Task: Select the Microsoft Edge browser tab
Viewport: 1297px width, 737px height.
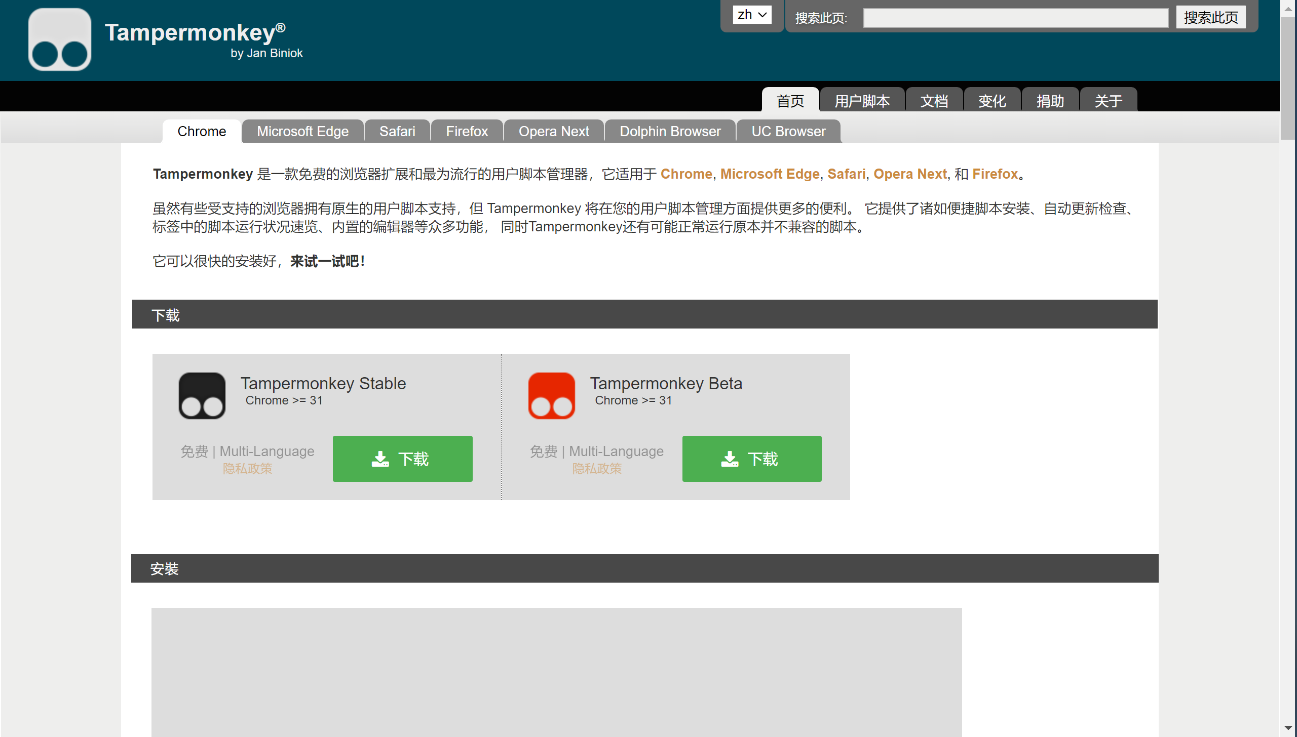Action: (303, 131)
